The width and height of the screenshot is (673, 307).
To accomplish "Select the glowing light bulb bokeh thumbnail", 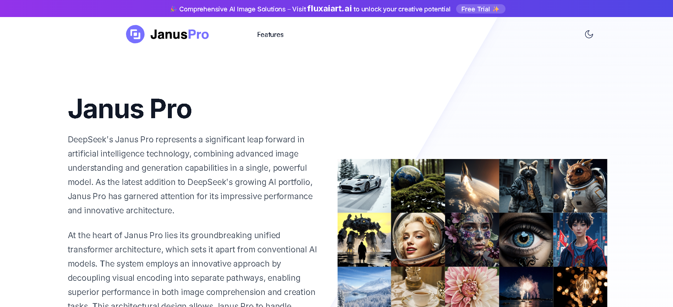I will [x=580, y=287].
